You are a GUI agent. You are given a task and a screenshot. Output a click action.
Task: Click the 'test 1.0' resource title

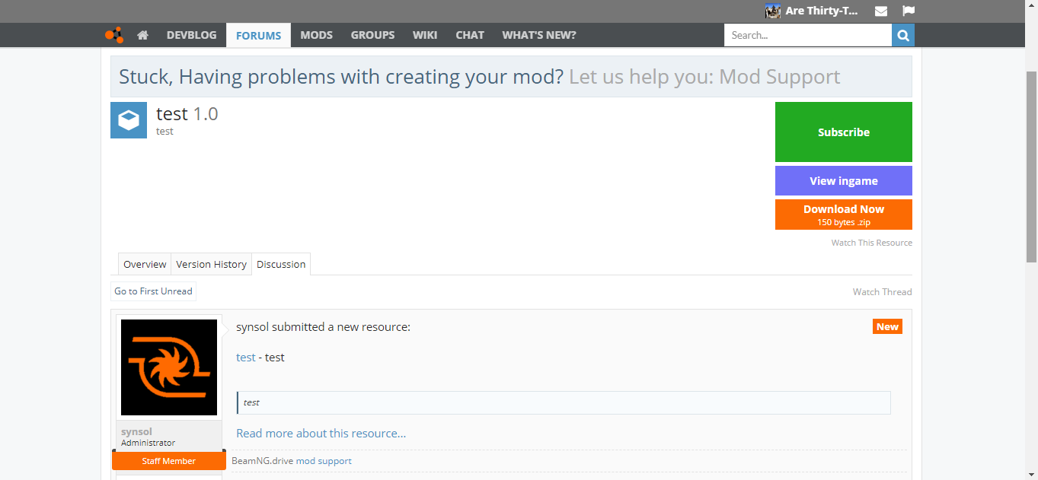pos(187,114)
